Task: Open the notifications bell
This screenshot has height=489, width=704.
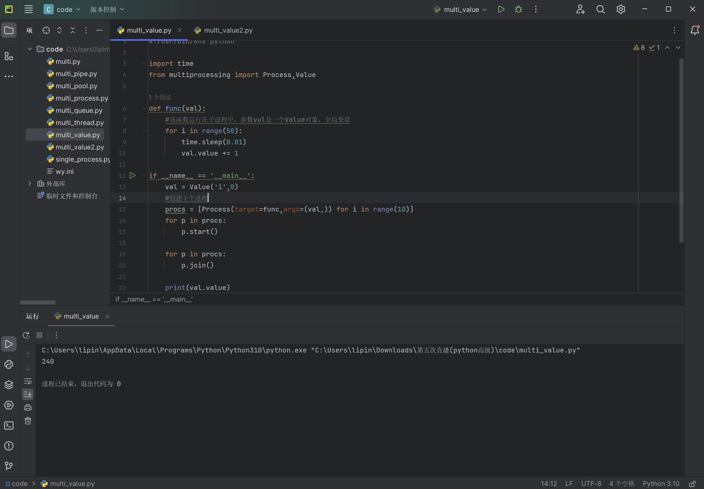Action: (x=694, y=30)
